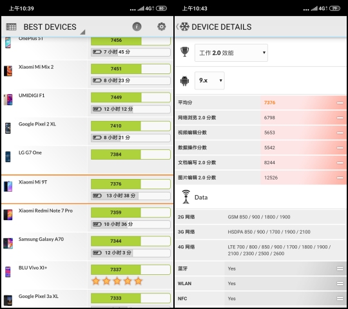Image resolution: width=348 pixels, height=309 pixels.
Task: Select the 2G 网络 GSM bands row
Action: click(x=260, y=217)
